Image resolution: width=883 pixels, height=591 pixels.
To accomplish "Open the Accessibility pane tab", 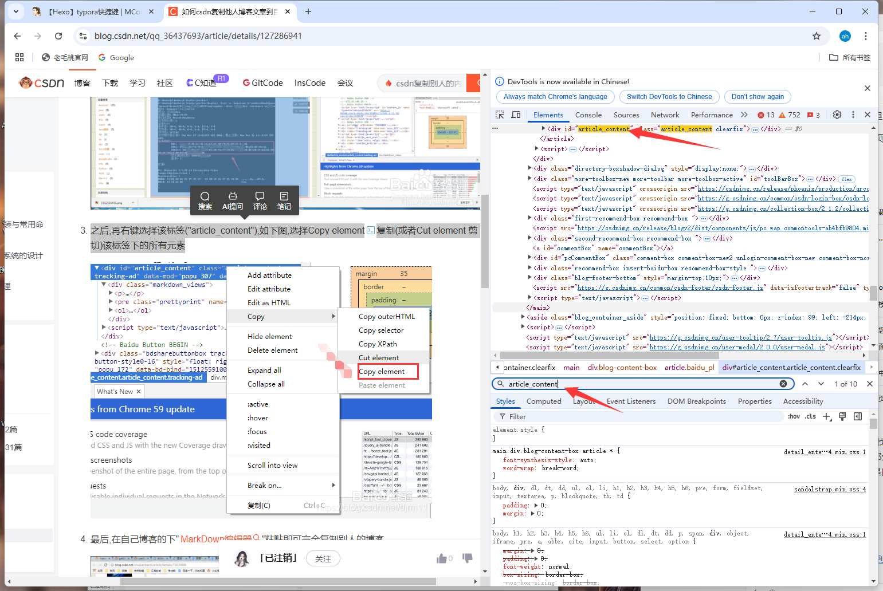I will 803,401.
